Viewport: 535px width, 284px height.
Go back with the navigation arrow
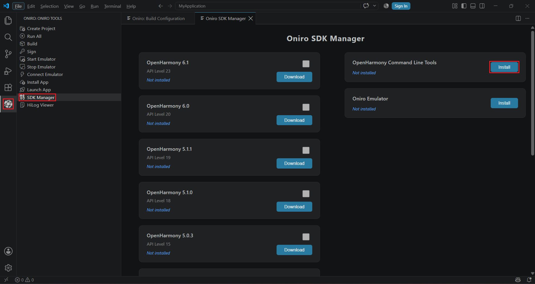[x=161, y=6]
